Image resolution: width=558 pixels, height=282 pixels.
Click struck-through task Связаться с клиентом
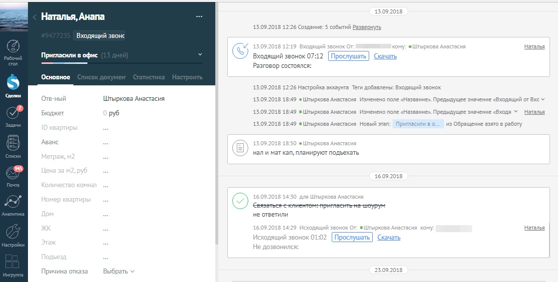coord(319,206)
